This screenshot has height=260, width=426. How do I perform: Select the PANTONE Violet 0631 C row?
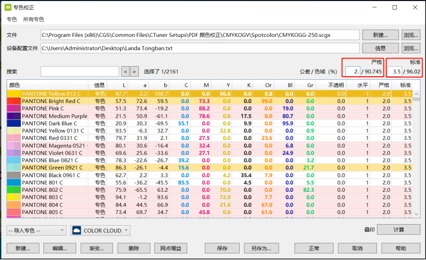coord(210,153)
